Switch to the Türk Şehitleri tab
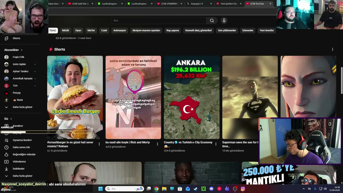The image size is (343, 193). pyautogui.click(x=229, y=4)
